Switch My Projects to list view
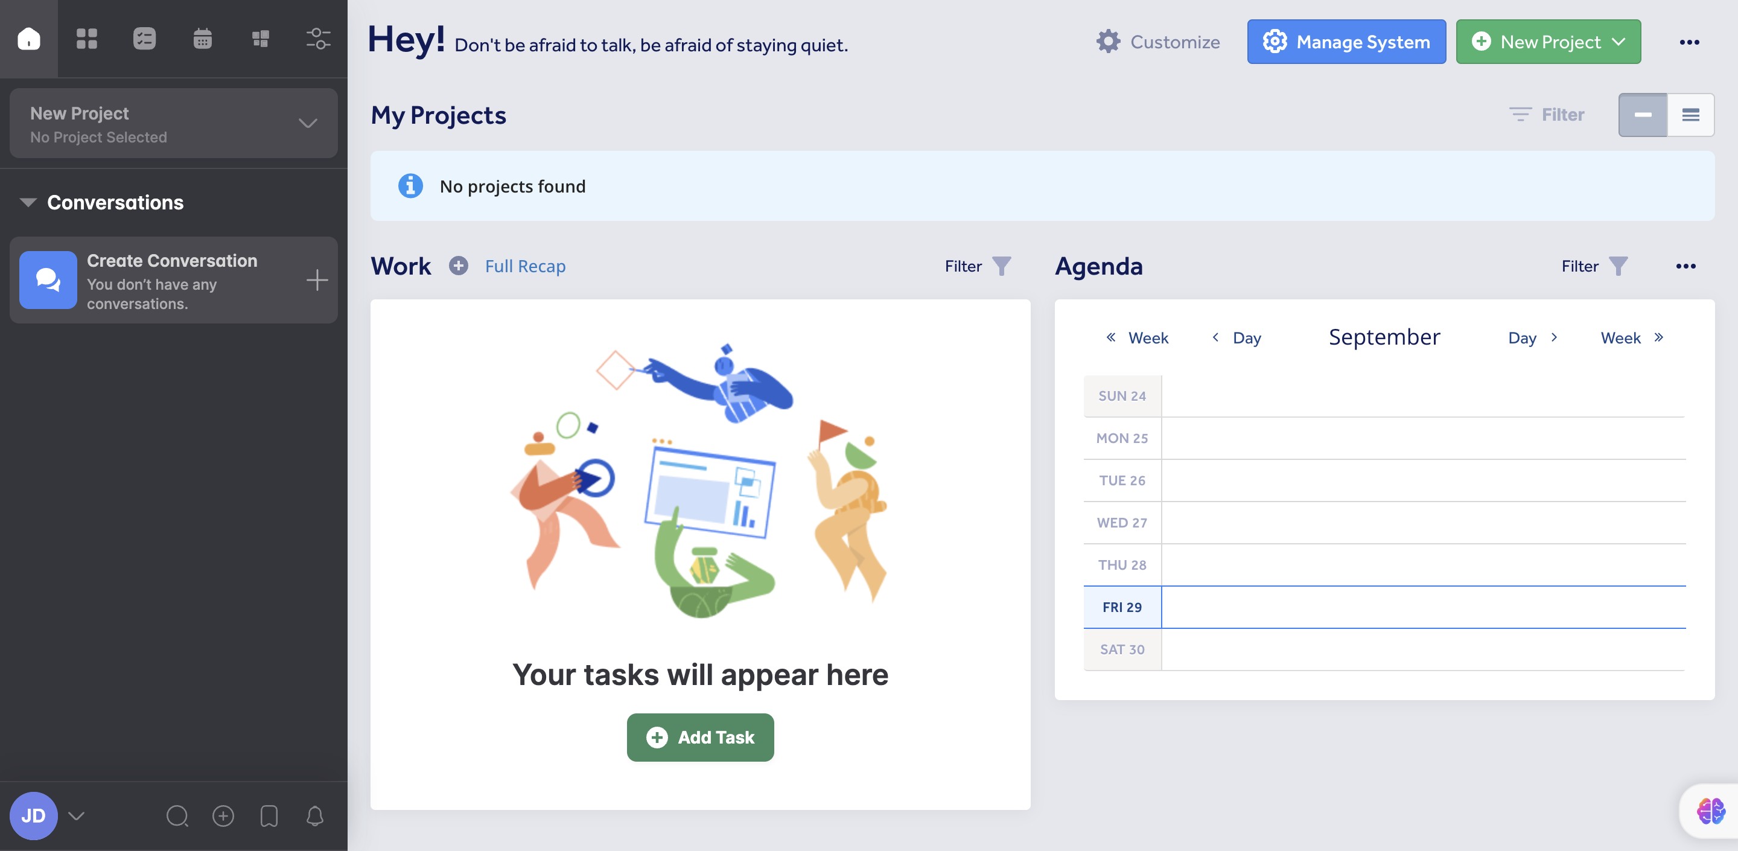Screen dimensions: 1738x851 1690,115
